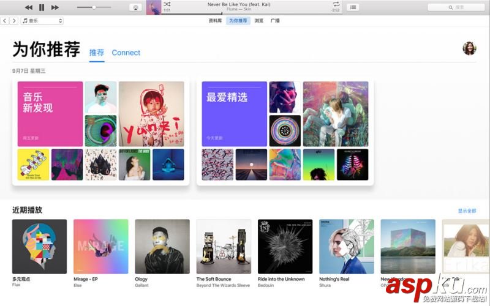The width and height of the screenshot is (490, 306).
Task: Open The Soft Bounce album cover
Action: click(x=224, y=247)
